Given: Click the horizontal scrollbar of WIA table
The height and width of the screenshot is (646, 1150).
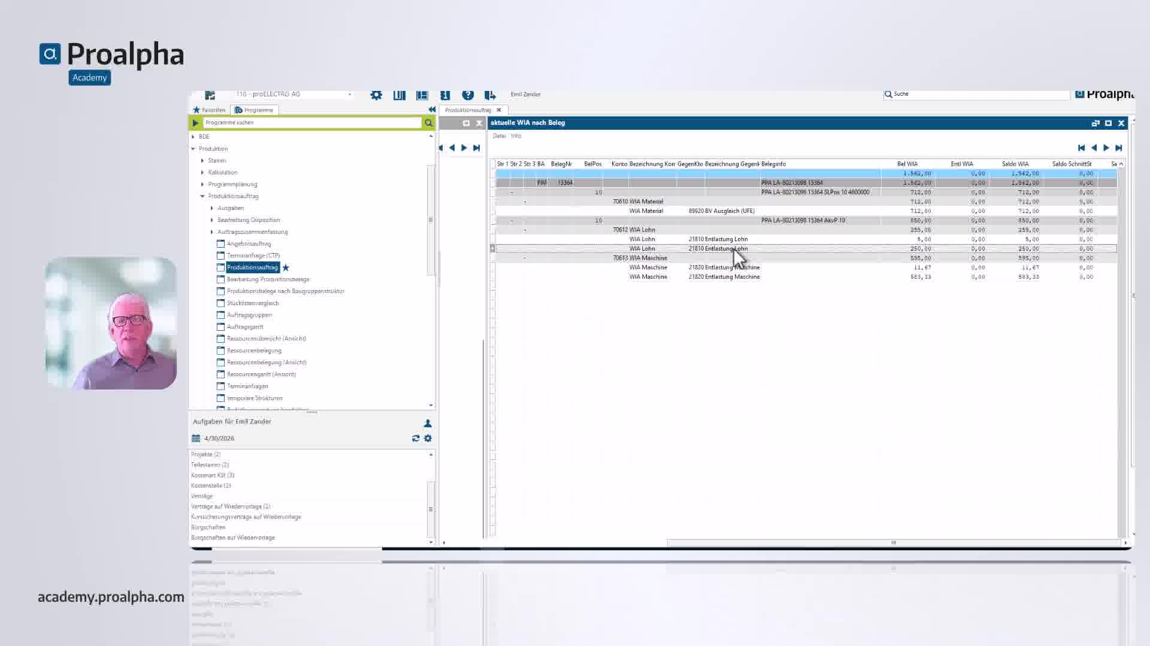Looking at the screenshot, I should pyautogui.click(x=893, y=543).
